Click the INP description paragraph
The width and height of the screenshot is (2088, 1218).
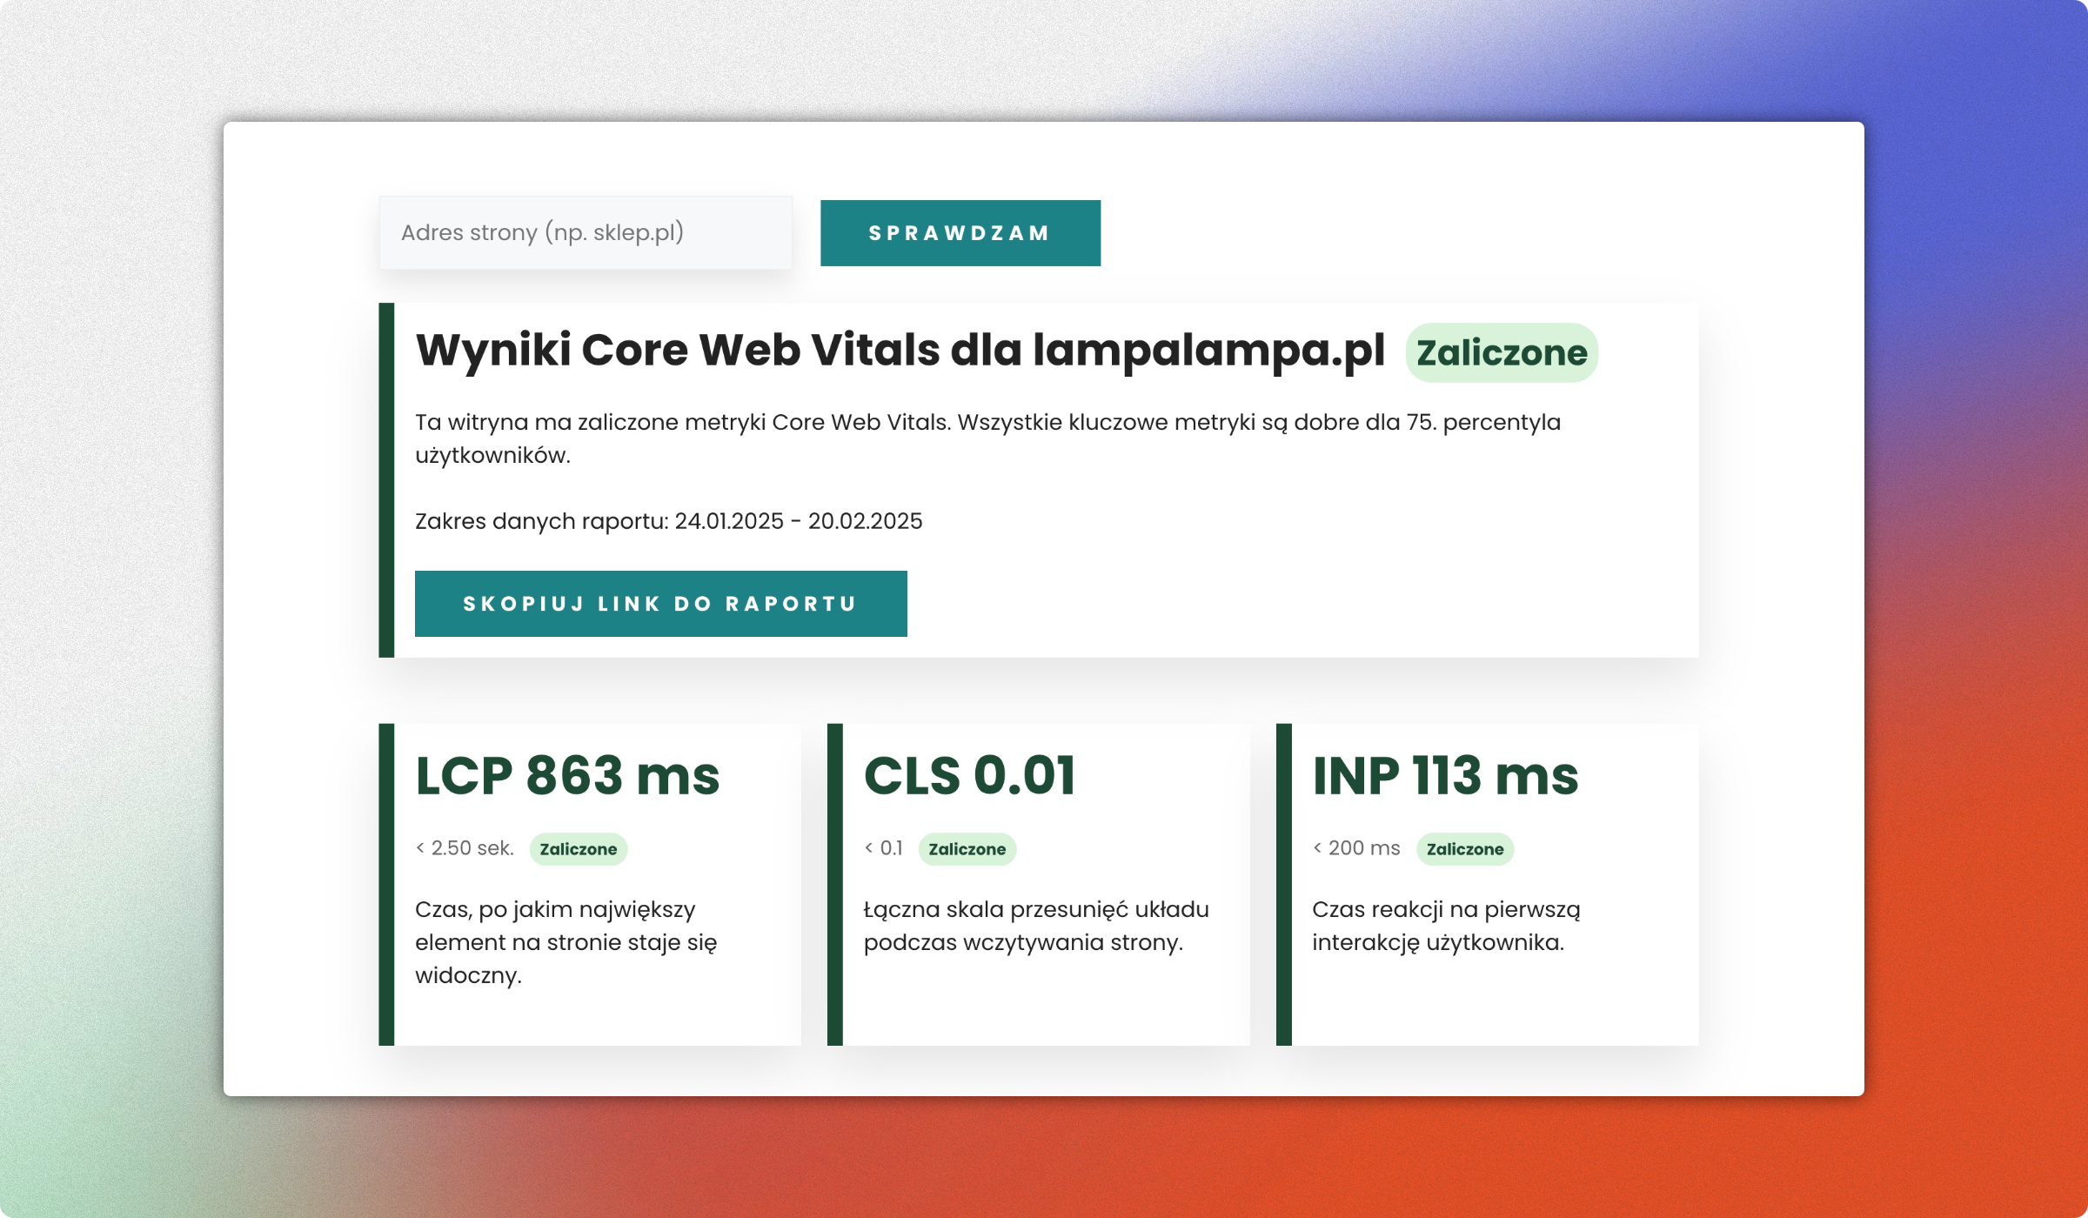coord(1445,926)
